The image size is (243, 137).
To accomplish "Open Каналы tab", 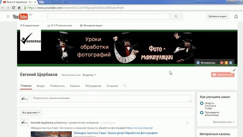I will pyautogui.click(x=75, y=86).
